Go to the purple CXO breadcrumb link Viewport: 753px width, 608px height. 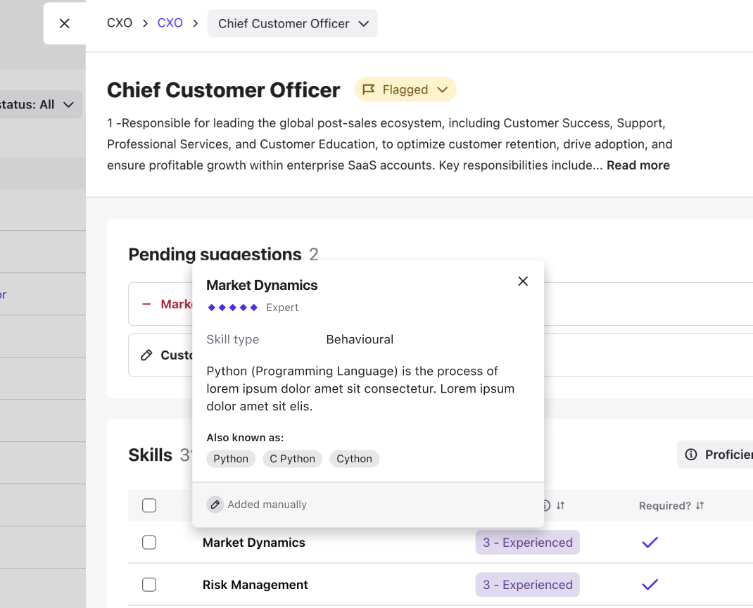(170, 23)
